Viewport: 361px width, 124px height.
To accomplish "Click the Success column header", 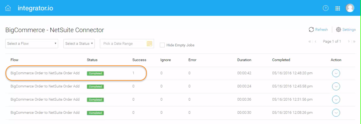I will click(x=139, y=60).
